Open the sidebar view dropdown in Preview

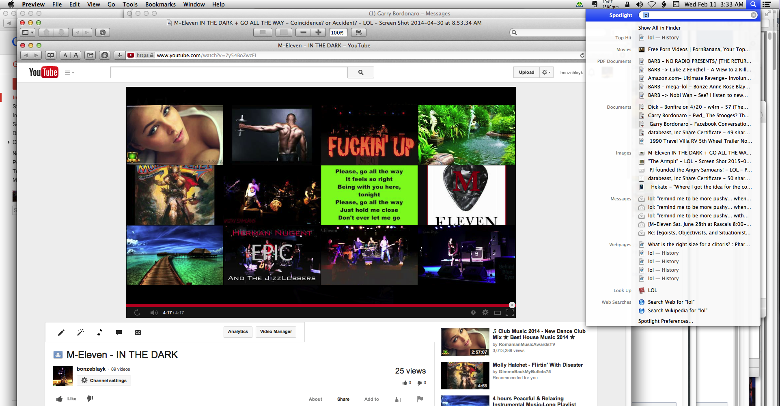[x=27, y=32]
